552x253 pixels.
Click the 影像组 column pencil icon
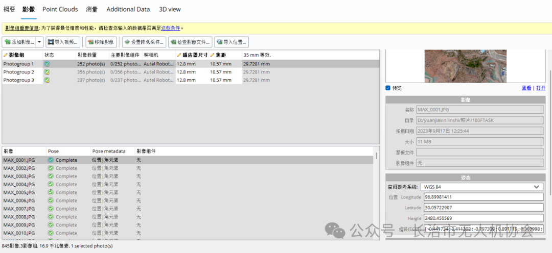pos(6,55)
